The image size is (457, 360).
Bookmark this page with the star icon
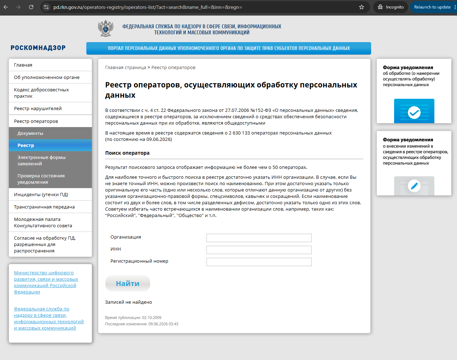[362, 7]
